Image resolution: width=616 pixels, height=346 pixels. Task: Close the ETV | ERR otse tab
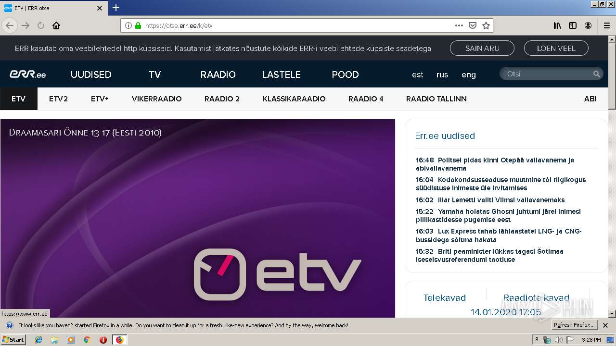(100, 8)
